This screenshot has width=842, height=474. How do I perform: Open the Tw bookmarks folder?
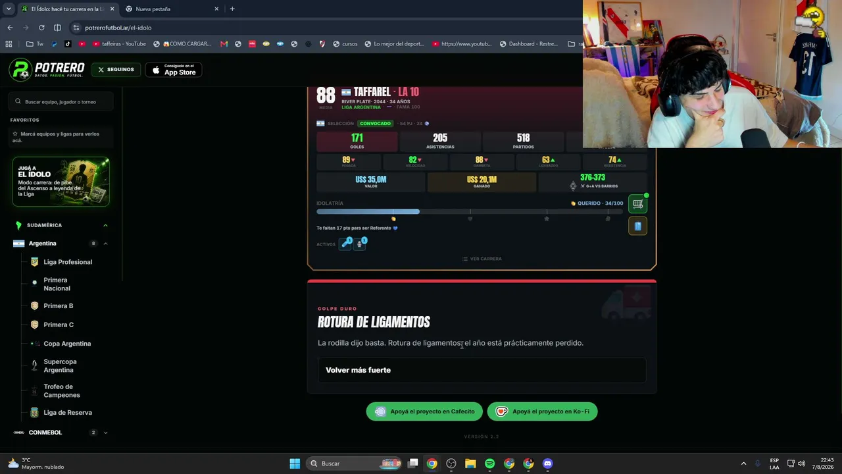click(x=35, y=44)
